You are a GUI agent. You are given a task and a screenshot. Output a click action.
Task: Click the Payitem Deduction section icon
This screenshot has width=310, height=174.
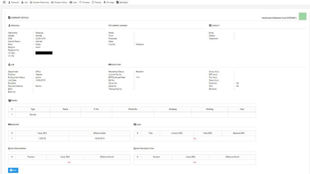pos(135,148)
